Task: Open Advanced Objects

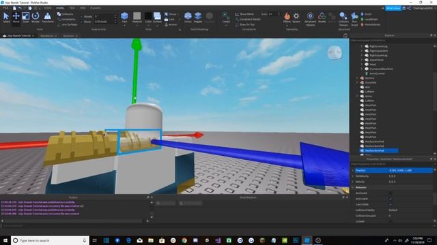Action: click(x=310, y=18)
